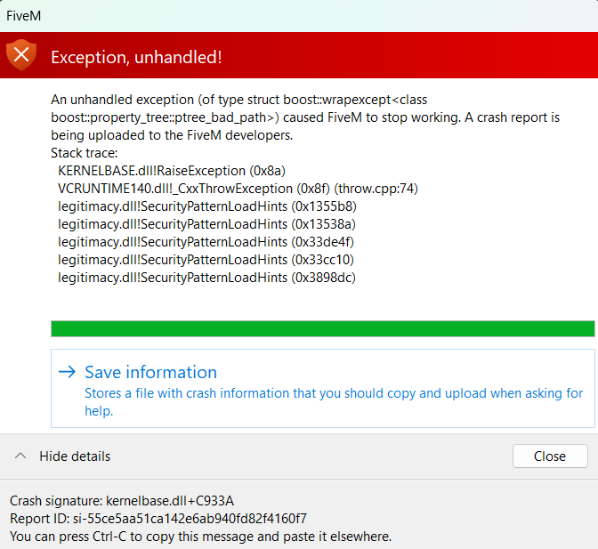Click the legitimacy.dll line with 0x33de4f

206,242
